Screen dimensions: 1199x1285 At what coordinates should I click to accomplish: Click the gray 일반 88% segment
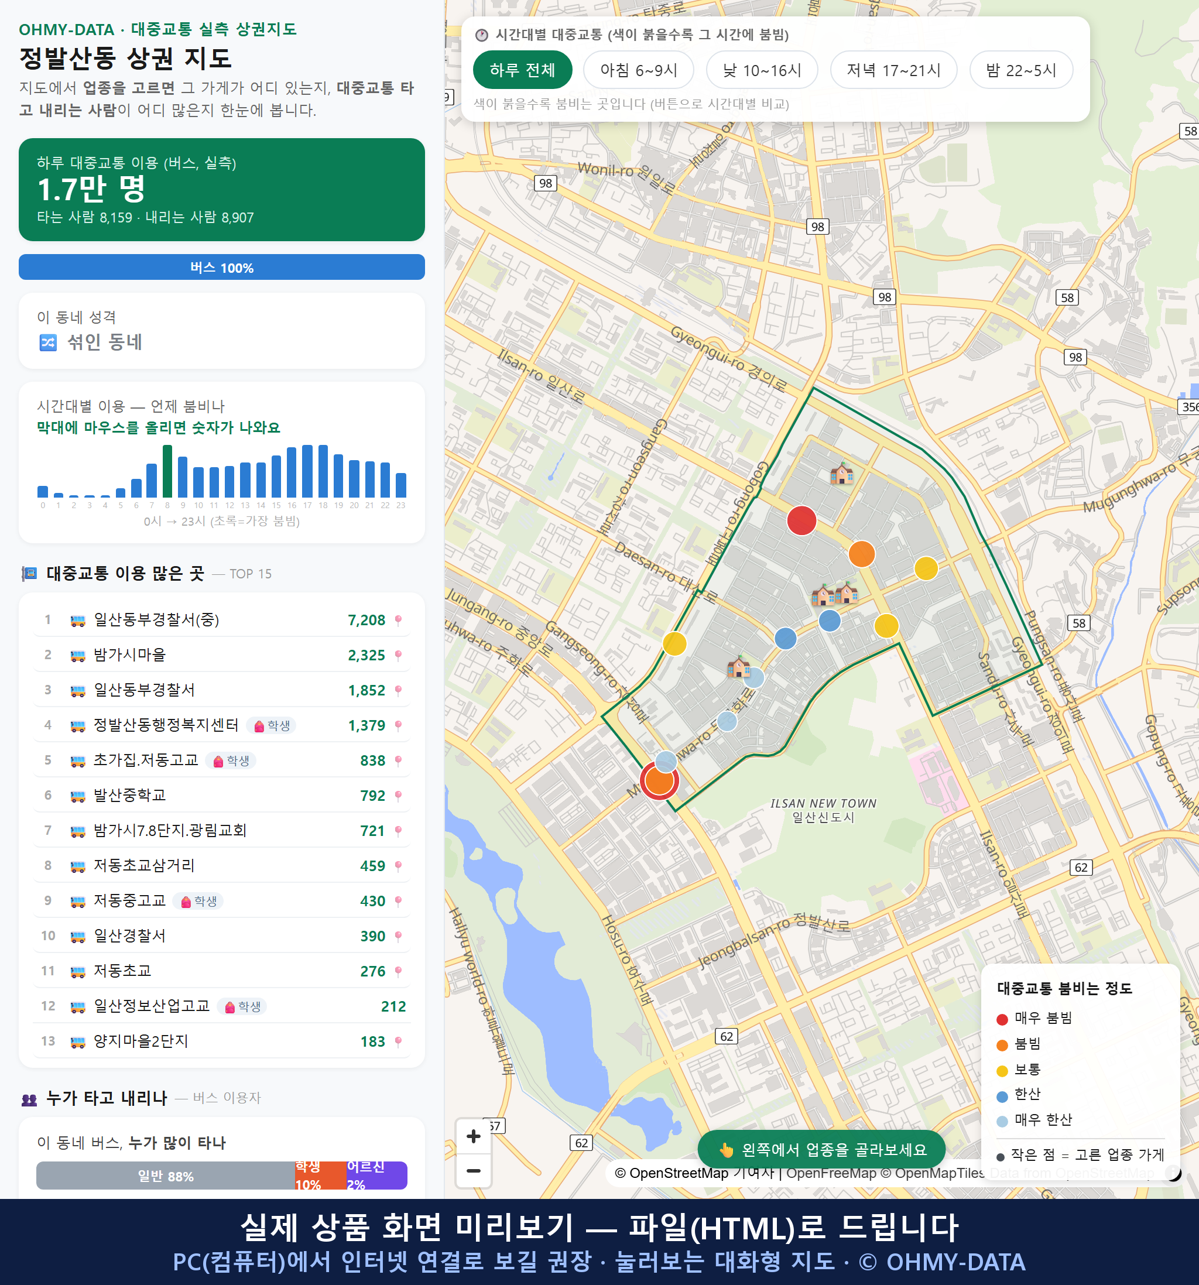166,1176
